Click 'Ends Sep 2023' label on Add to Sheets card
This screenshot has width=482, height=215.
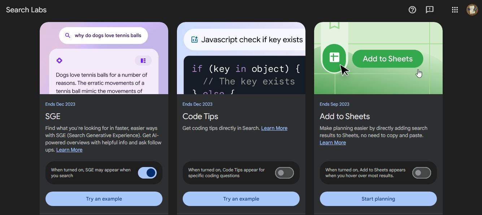click(335, 104)
